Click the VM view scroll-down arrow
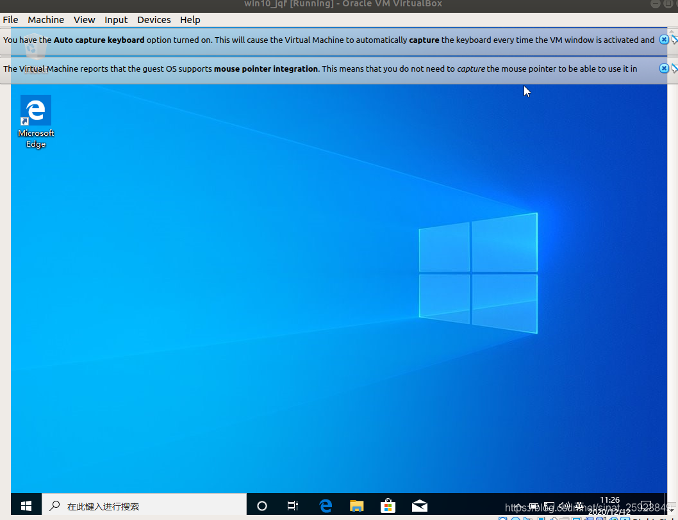The height and width of the screenshot is (520, 678). click(x=672, y=511)
